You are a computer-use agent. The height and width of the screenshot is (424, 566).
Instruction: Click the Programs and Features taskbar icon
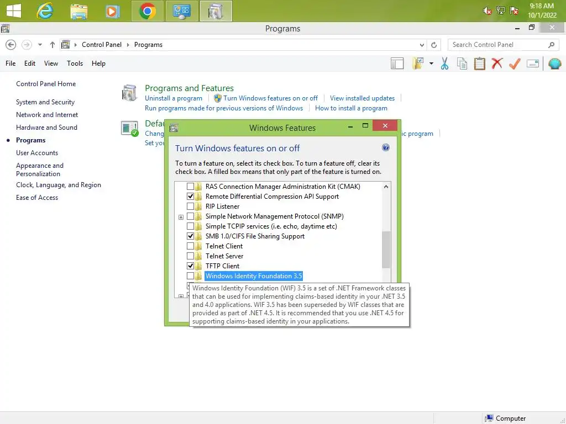coord(216,11)
